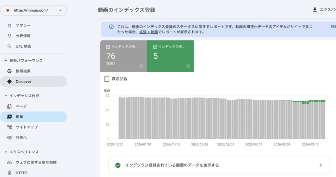This screenshot has height=177, width=336.
Task: Click the URL inspection magnifier icon
Action: click(x=9, y=46)
